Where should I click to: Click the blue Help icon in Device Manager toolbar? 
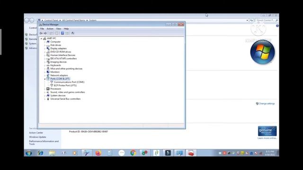pyautogui.click(x=62, y=33)
